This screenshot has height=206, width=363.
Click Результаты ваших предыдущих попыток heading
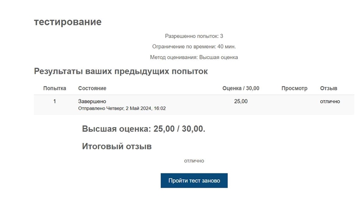121,71
